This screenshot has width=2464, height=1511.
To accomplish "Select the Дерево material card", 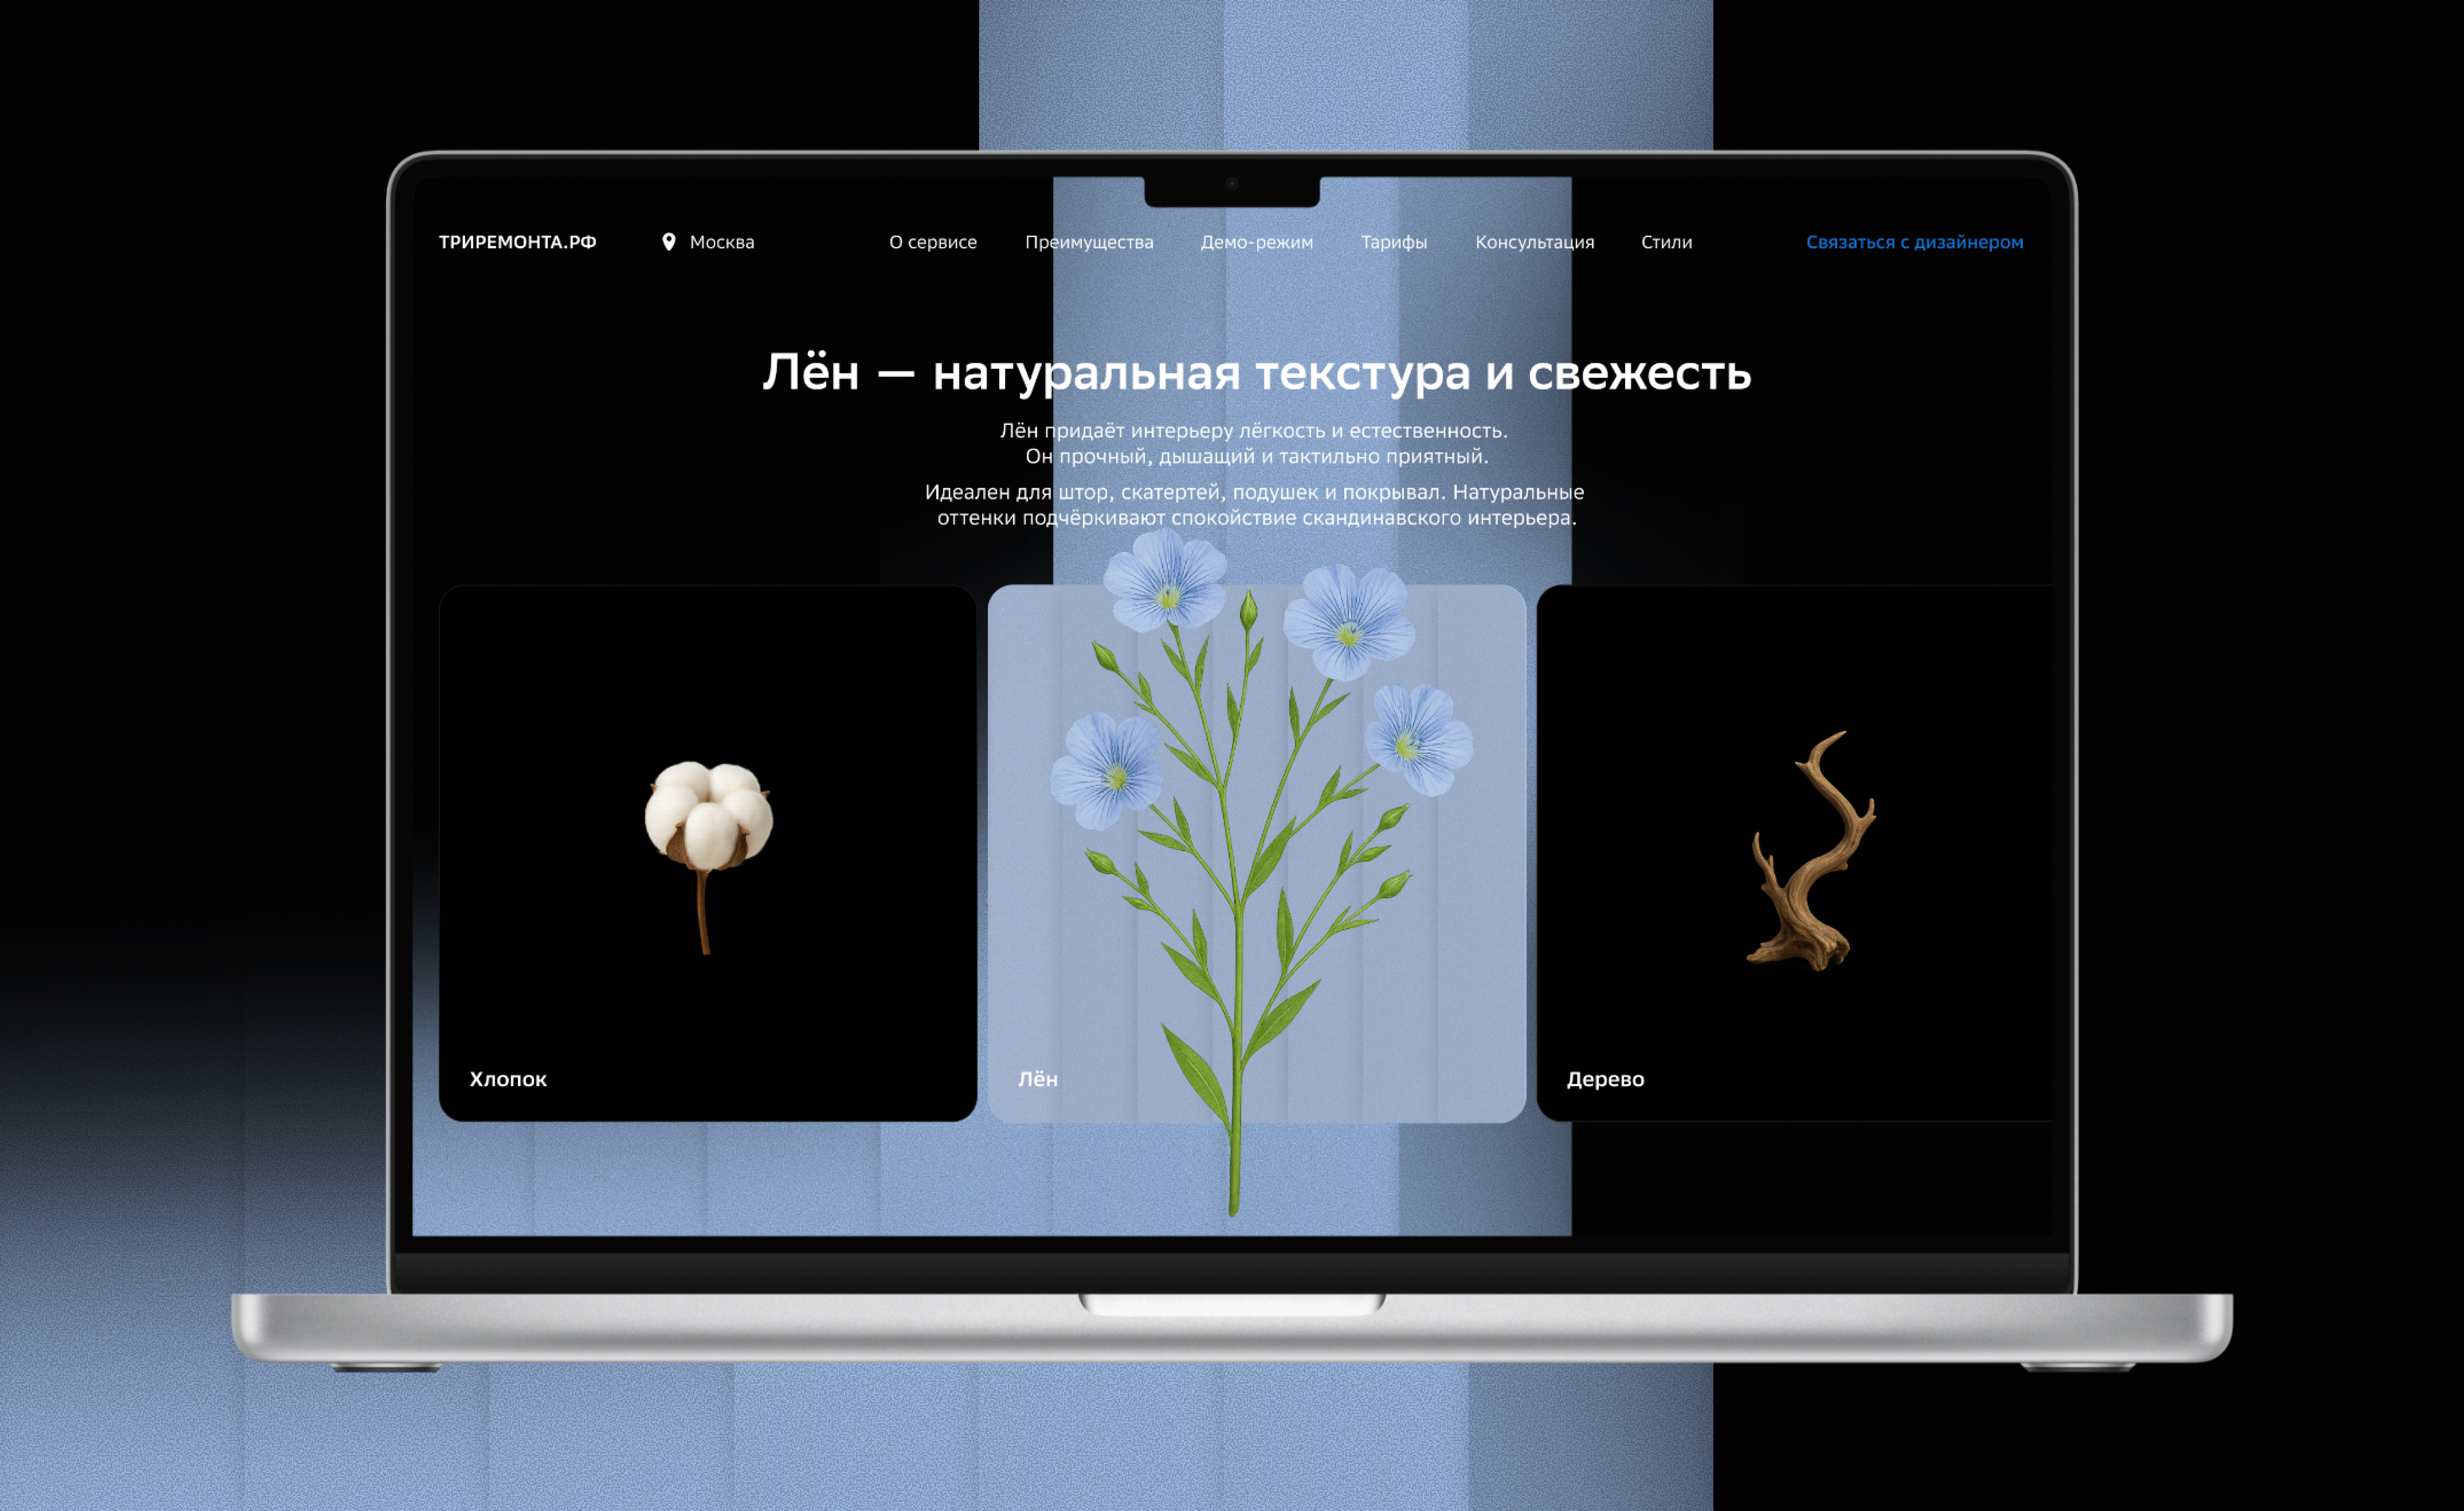I will 1794,853.
